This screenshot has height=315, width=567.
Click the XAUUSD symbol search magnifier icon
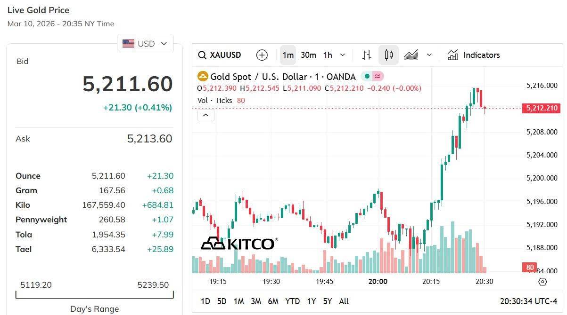coord(202,55)
